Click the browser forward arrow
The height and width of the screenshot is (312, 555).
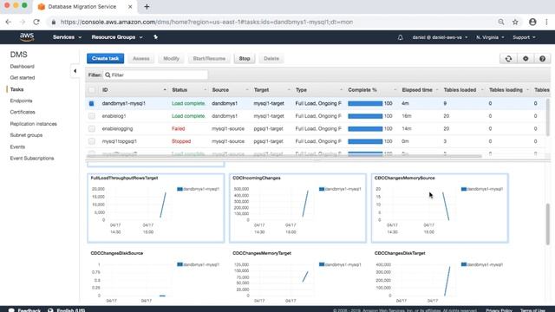pyautogui.click(x=23, y=22)
